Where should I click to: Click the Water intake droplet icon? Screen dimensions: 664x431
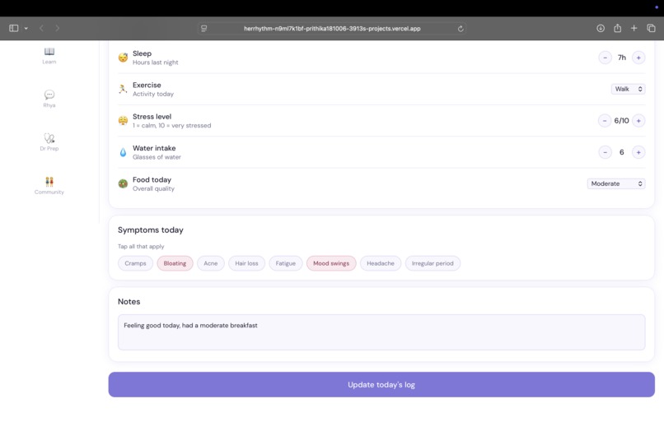point(123,152)
